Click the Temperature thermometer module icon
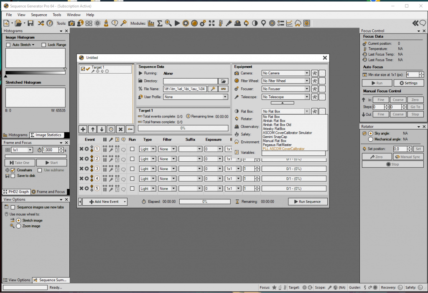 tap(221, 23)
